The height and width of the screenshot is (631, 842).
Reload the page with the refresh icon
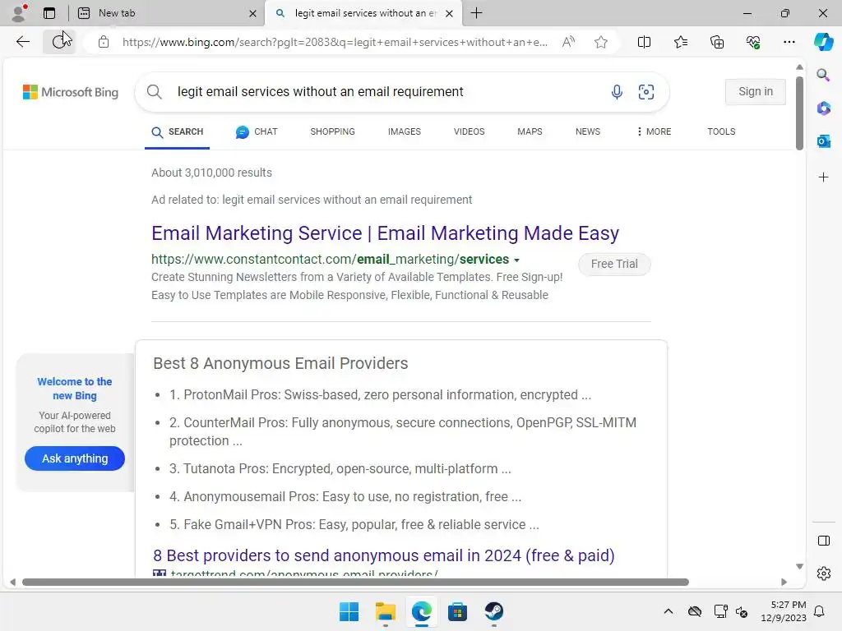[x=58, y=42]
